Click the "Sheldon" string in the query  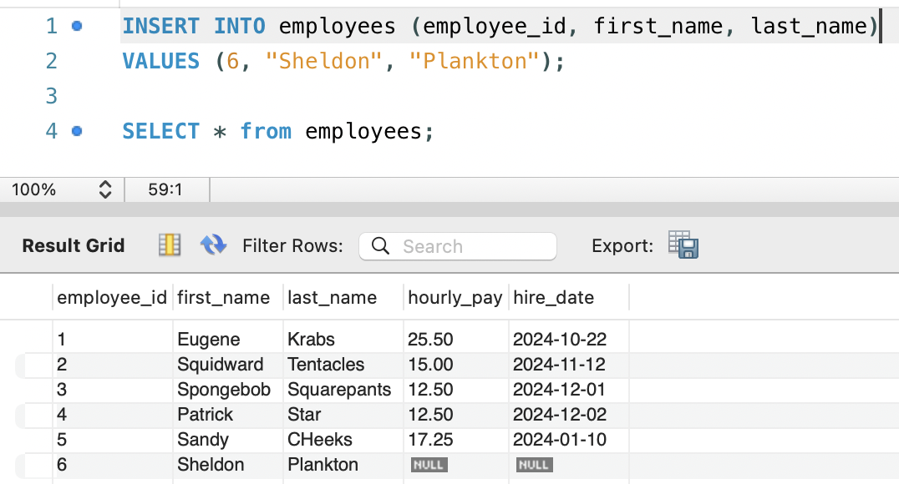point(323,61)
